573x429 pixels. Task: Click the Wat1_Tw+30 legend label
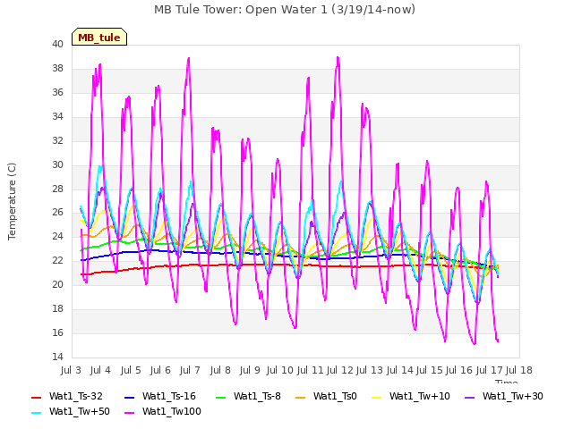(x=513, y=396)
